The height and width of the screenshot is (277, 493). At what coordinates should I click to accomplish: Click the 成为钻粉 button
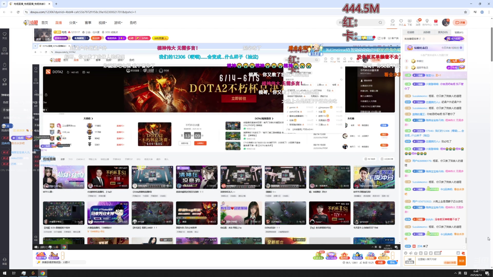tap(454, 39)
